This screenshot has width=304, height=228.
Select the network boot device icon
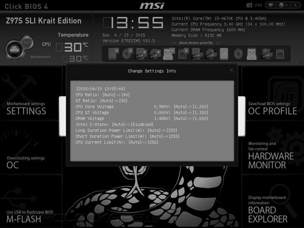[x=280, y=54]
